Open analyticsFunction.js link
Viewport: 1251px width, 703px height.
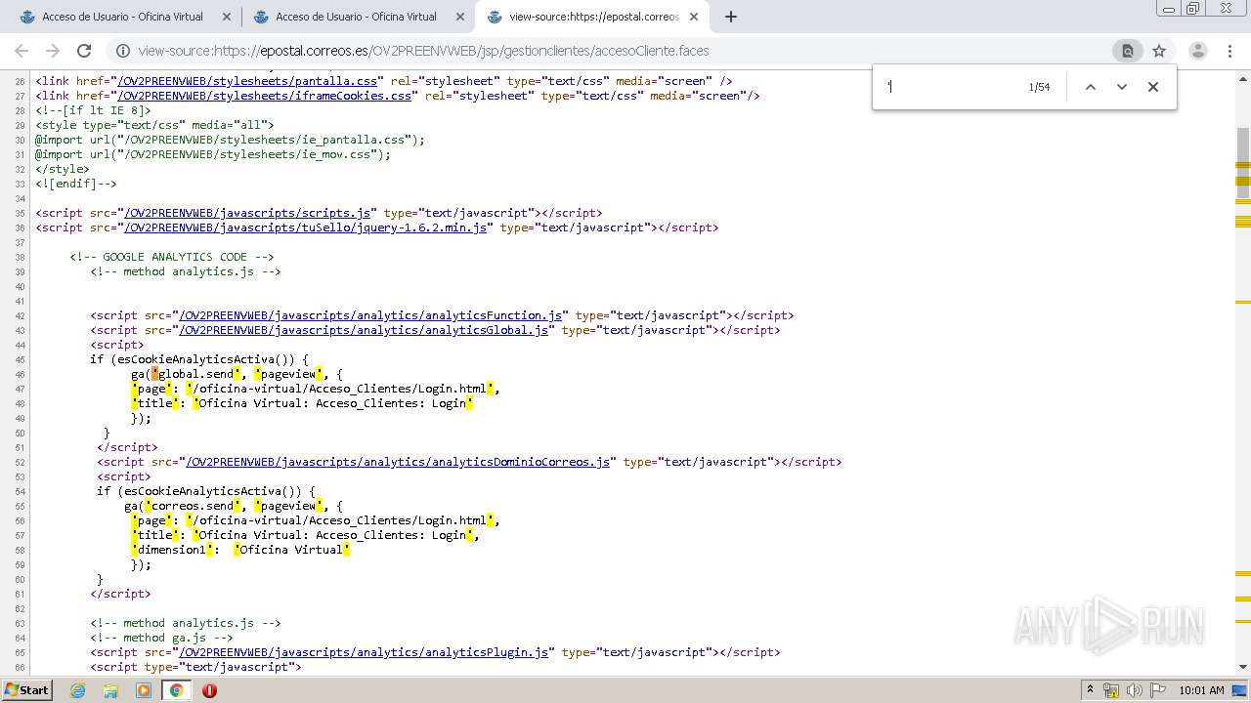coord(370,315)
